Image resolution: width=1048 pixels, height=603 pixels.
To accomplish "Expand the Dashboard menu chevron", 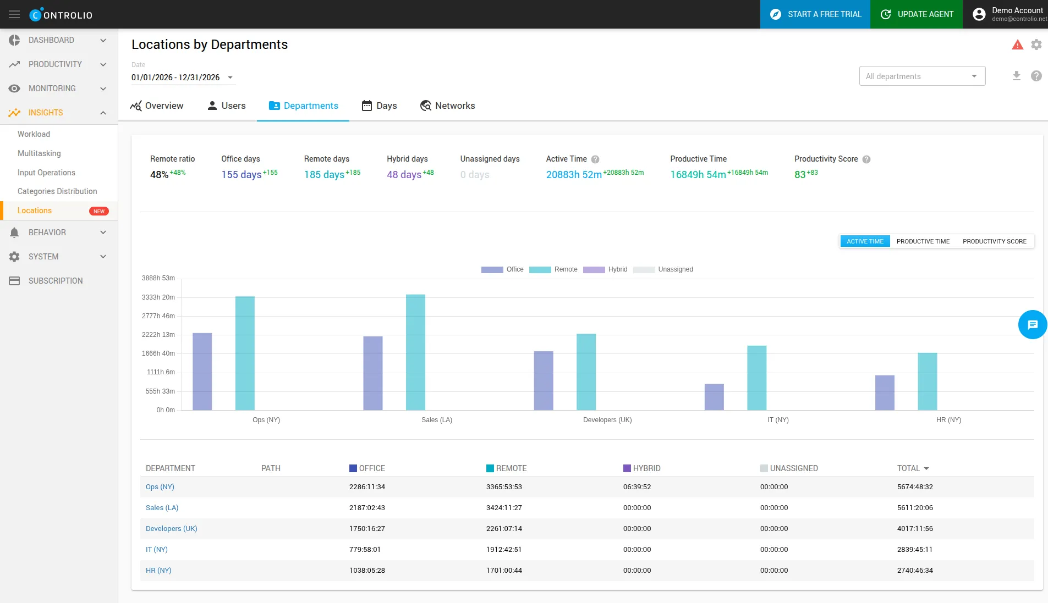I will click(x=103, y=40).
